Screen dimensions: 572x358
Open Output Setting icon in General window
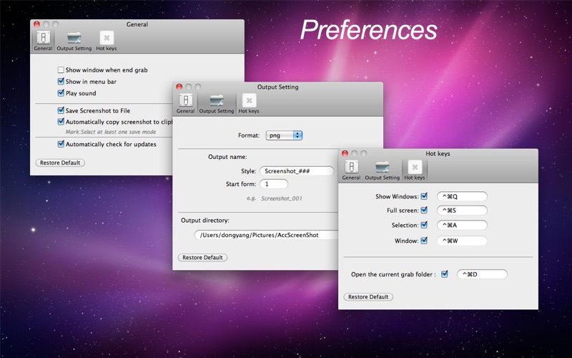pos(74,38)
